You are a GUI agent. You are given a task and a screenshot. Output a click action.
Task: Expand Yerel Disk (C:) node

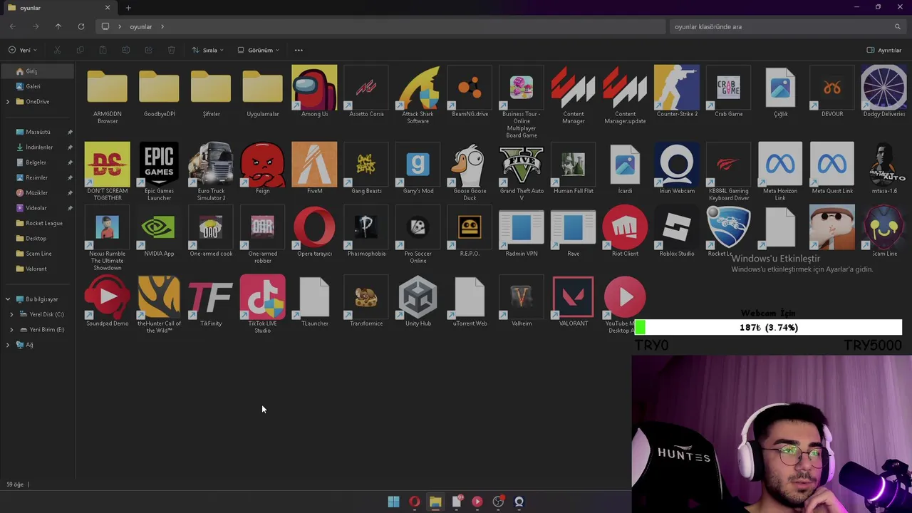click(x=11, y=314)
